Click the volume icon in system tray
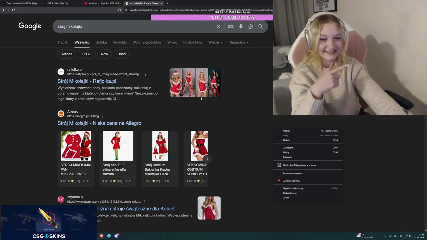The height and width of the screenshot is (240, 427). 410,236
